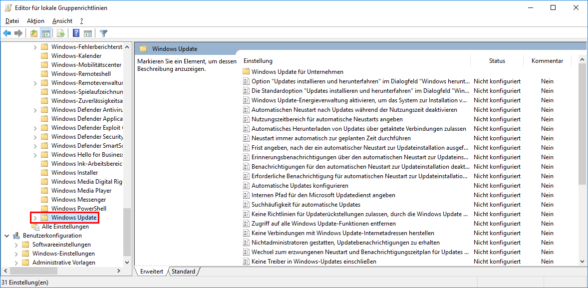Open the Datei menu

click(x=12, y=21)
